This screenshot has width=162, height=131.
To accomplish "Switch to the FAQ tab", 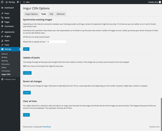I will (x=51, y=14).
